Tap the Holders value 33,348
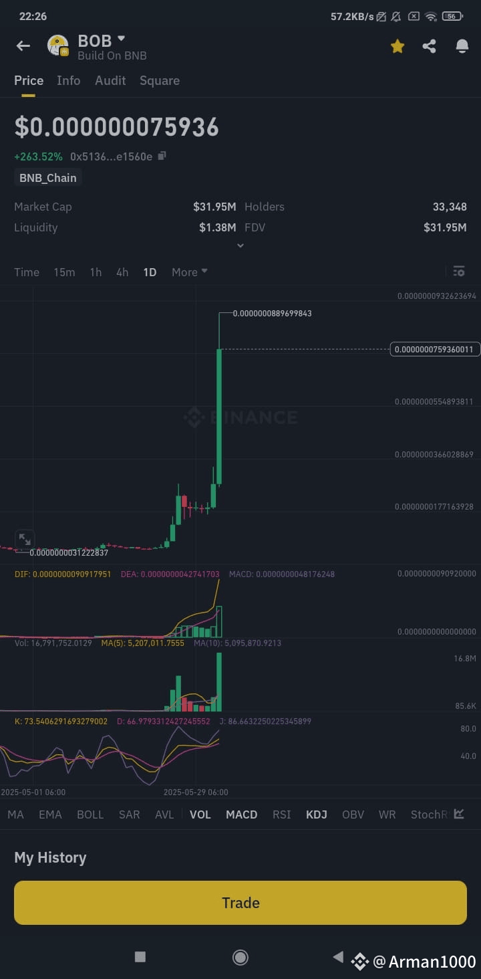481x979 pixels. pyautogui.click(x=450, y=207)
